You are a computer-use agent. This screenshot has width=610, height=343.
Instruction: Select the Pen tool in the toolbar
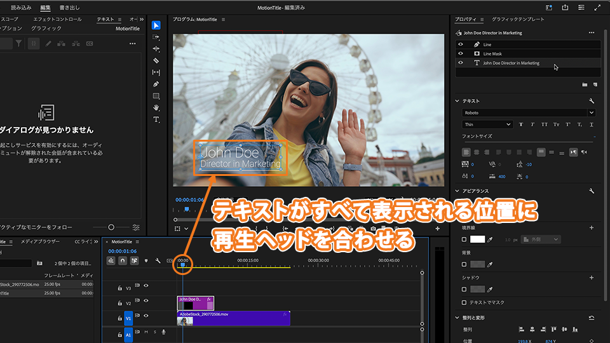tap(156, 84)
